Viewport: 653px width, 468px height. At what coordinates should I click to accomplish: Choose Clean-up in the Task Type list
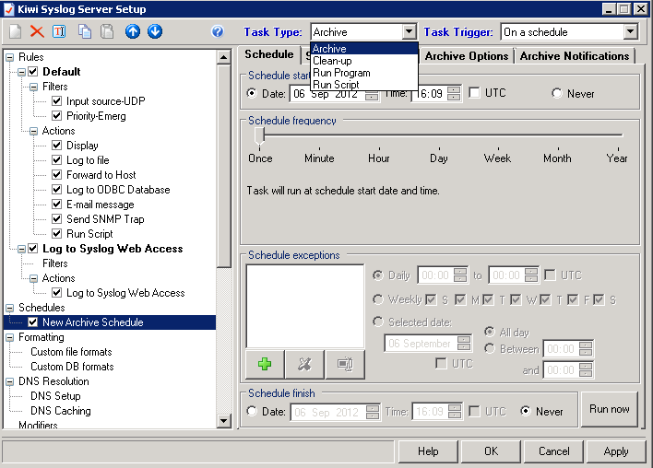point(364,61)
